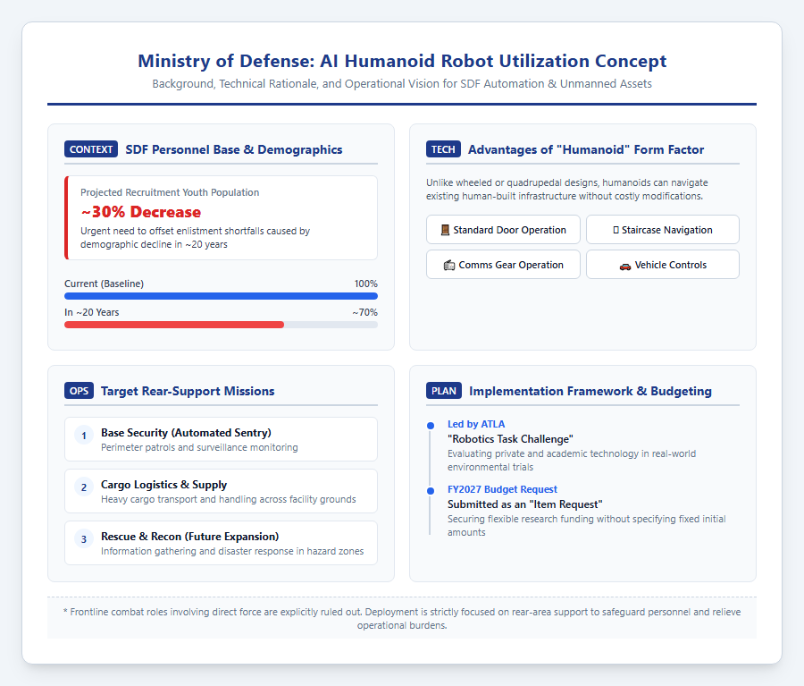Click the number 2 circle for Cargo Logistics
The image size is (804, 686).
click(x=84, y=487)
